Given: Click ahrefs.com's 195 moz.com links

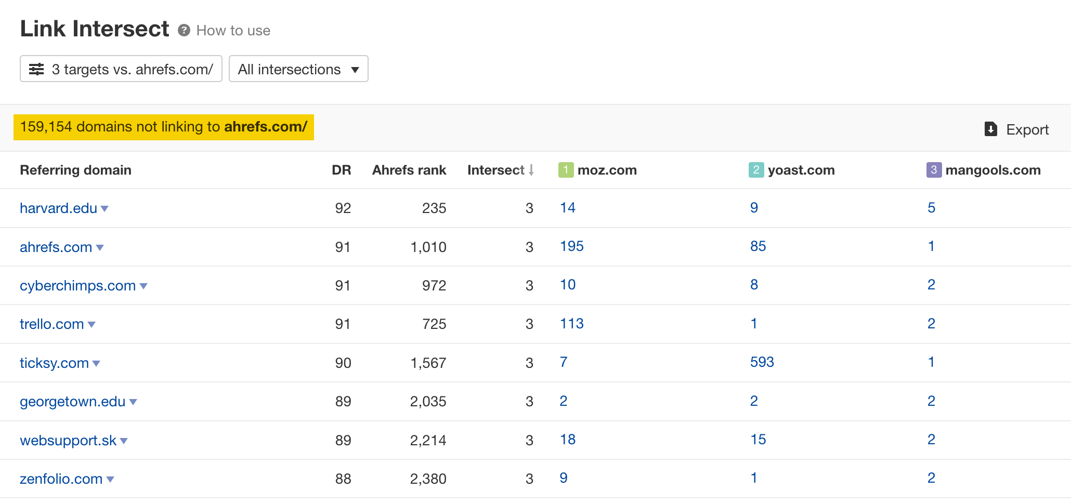Looking at the screenshot, I should (x=571, y=246).
